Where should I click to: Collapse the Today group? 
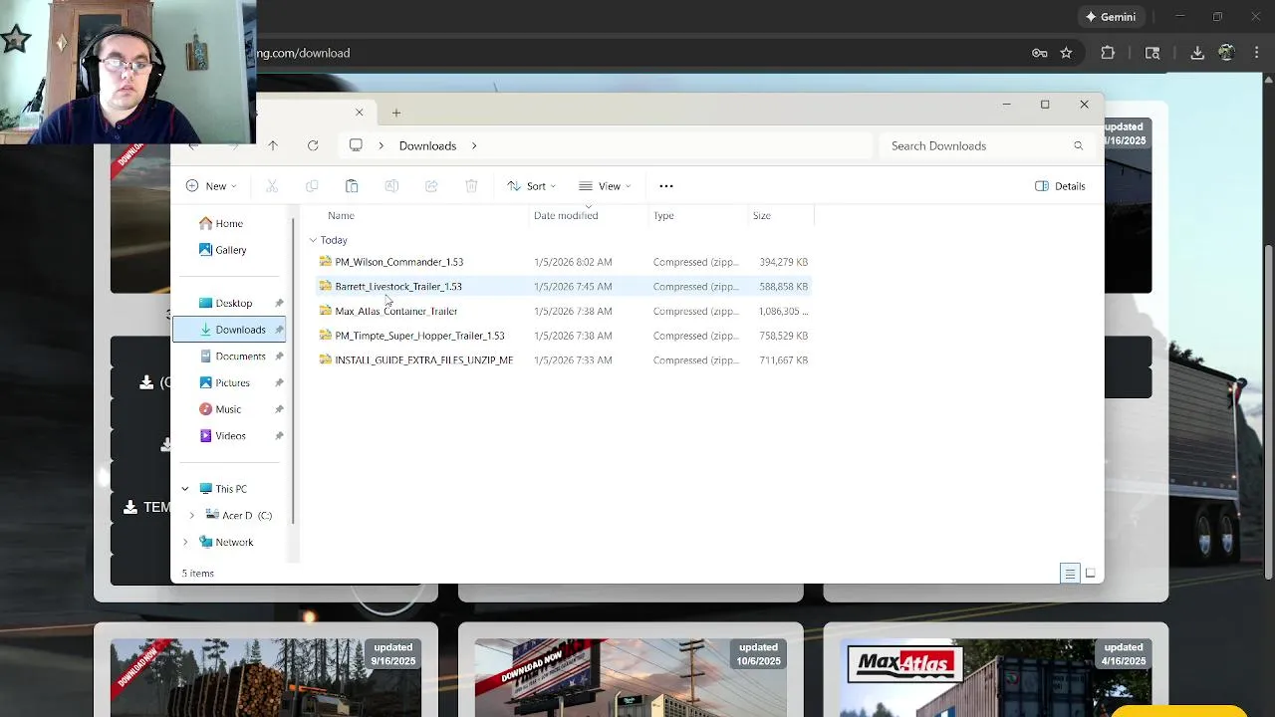pos(313,240)
